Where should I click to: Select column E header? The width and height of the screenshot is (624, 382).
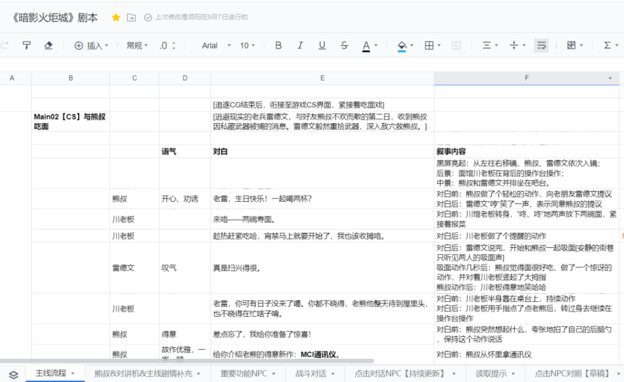pos(322,78)
